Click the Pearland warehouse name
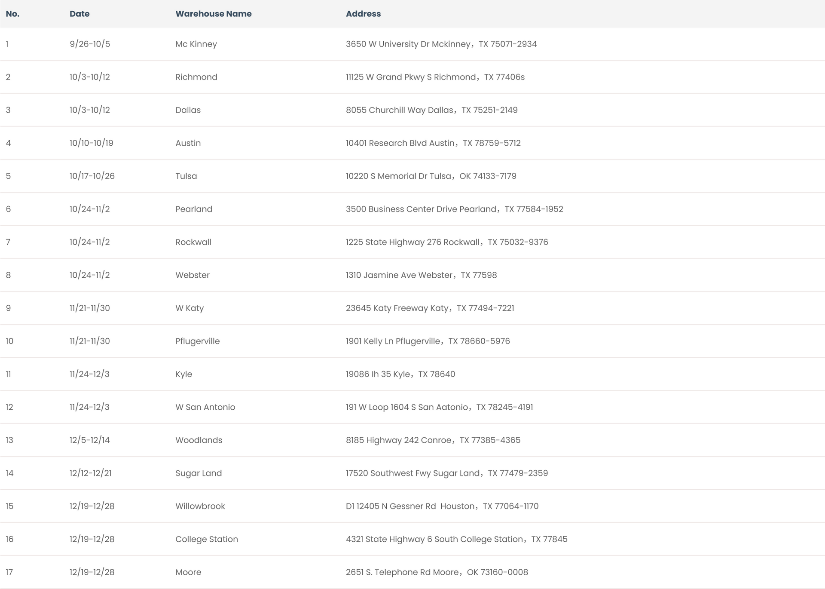825x589 pixels. coord(193,209)
